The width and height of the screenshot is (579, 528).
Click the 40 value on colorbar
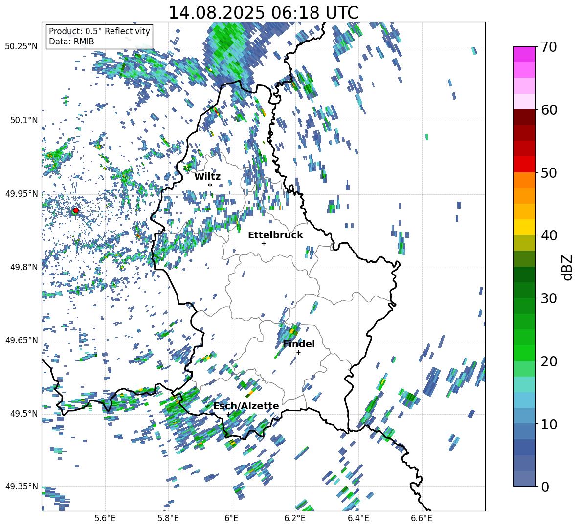coord(549,235)
